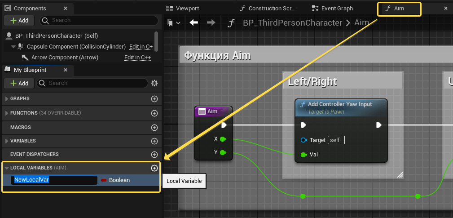Expand the GRAPHS section

[x=7, y=99]
